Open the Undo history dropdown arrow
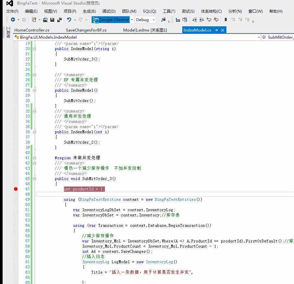 click(x=75, y=20)
